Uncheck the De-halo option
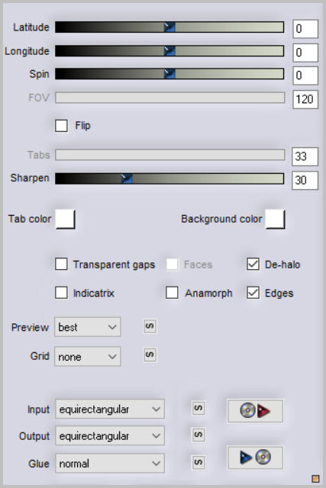Viewport: 326px width, 488px height. (253, 265)
